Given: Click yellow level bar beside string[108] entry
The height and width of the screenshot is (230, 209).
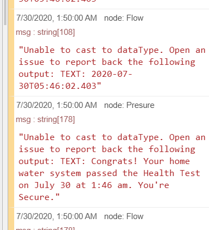Looking at the screenshot, I should tap(11, 52).
